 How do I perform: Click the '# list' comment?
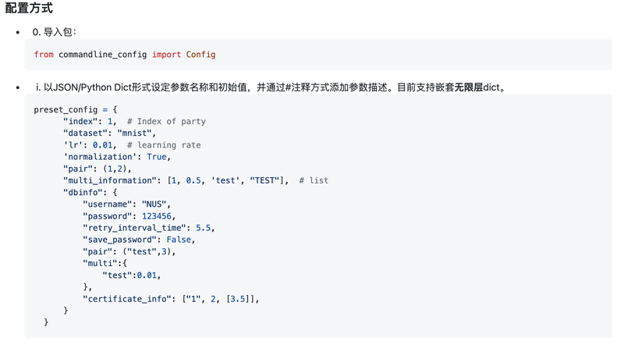pyautogui.click(x=314, y=180)
